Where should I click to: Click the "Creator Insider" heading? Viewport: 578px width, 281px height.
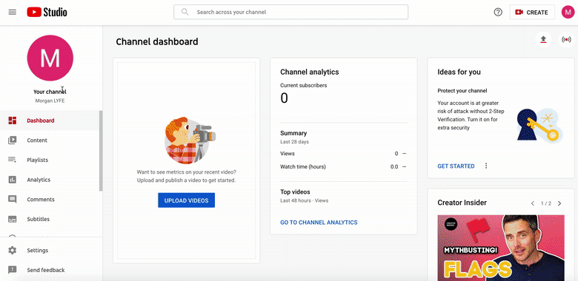click(462, 203)
